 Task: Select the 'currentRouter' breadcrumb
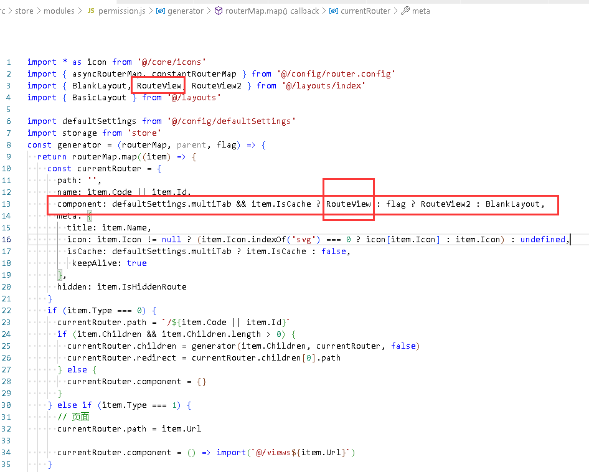coord(365,11)
